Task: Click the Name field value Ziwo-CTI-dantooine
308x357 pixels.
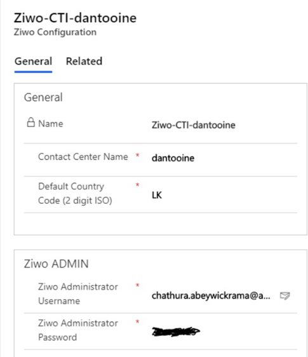Action: click(x=194, y=125)
